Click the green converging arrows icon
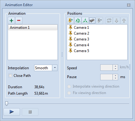 85,21
